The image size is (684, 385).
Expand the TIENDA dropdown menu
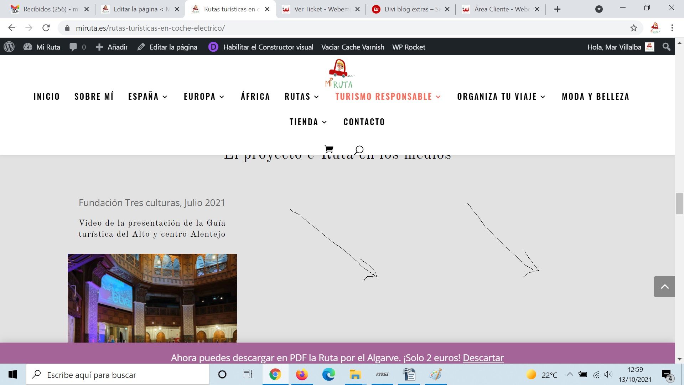tap(308, 122)
